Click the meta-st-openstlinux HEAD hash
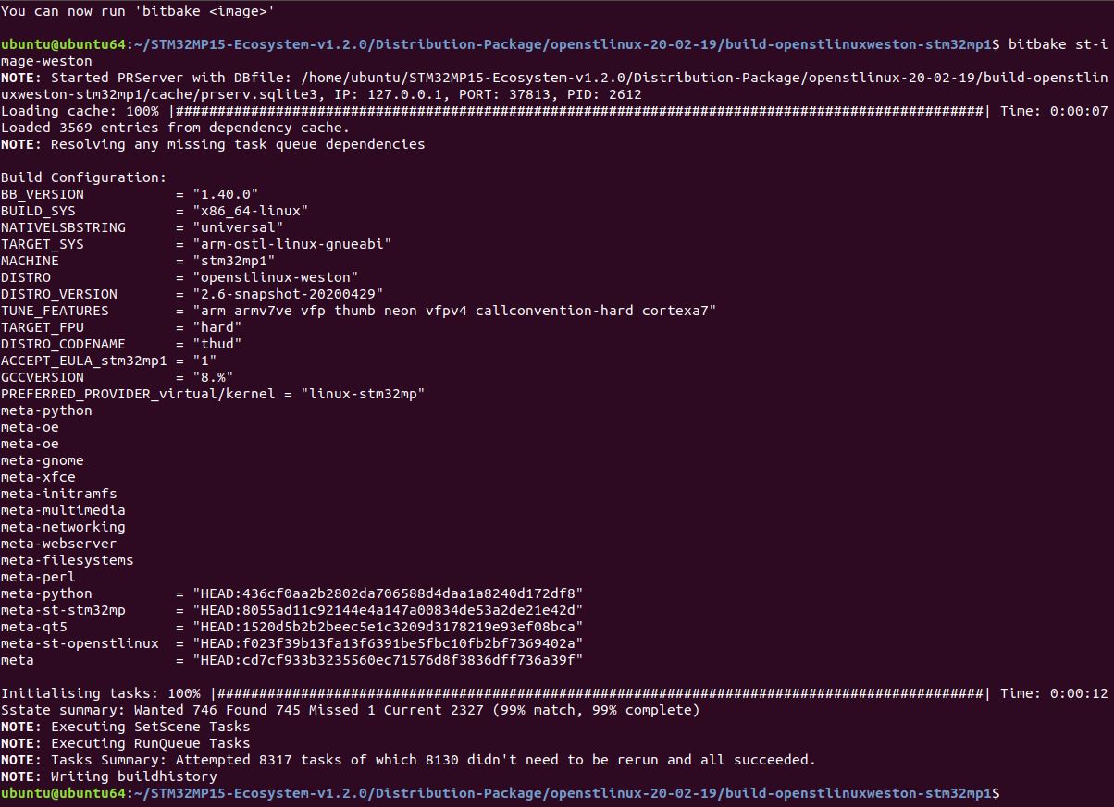This screenshot has height=807, width=1114. click(388, 643)
